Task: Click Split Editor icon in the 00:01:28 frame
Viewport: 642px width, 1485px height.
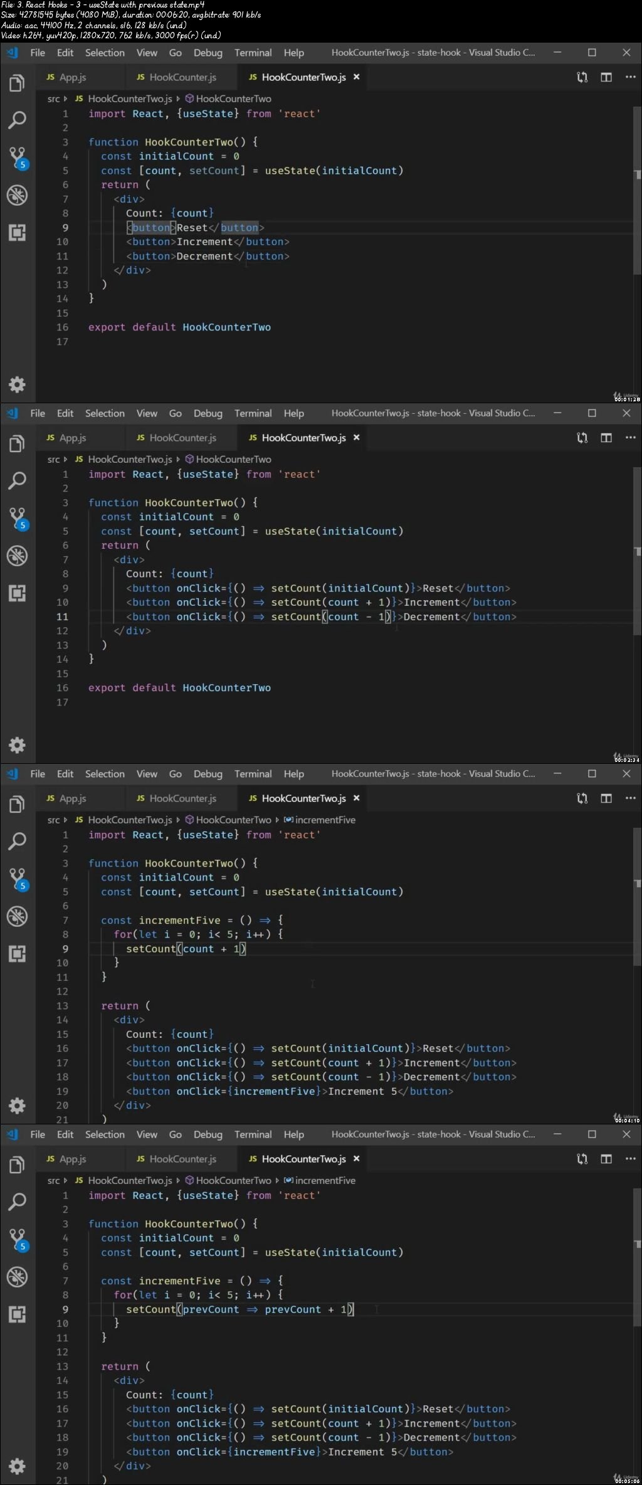Action: click(606, 77)
